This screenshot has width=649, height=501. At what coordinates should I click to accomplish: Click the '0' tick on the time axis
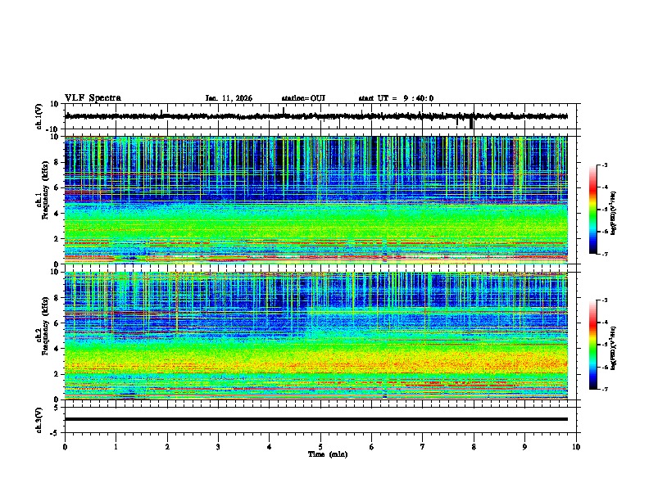coord(65,447)
